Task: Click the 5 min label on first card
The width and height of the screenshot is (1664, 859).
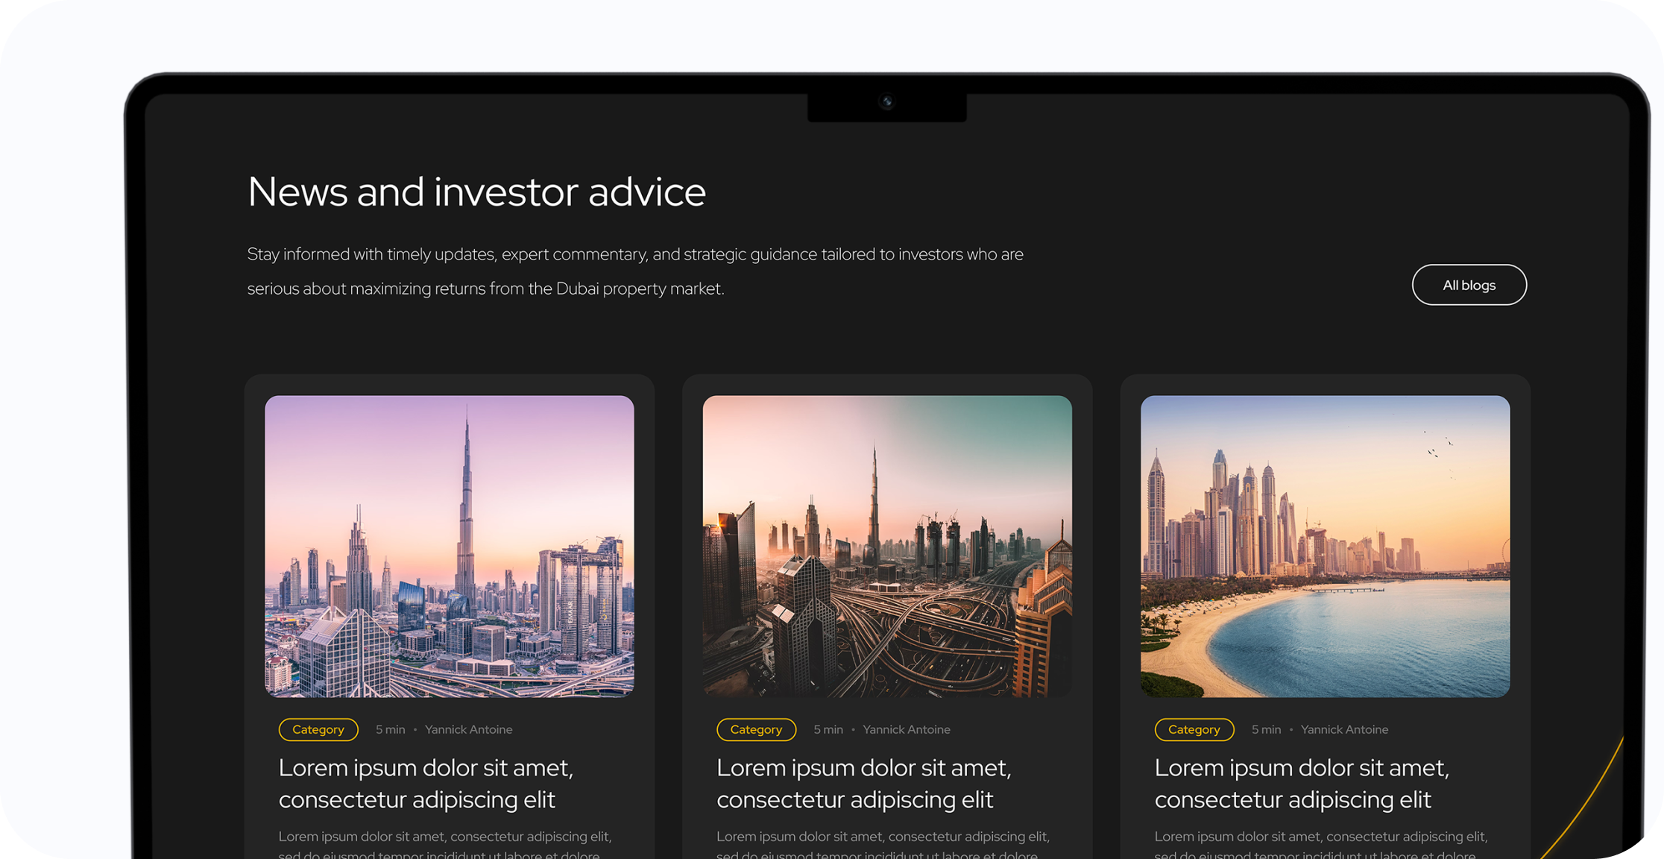Action: click(391, 729)
